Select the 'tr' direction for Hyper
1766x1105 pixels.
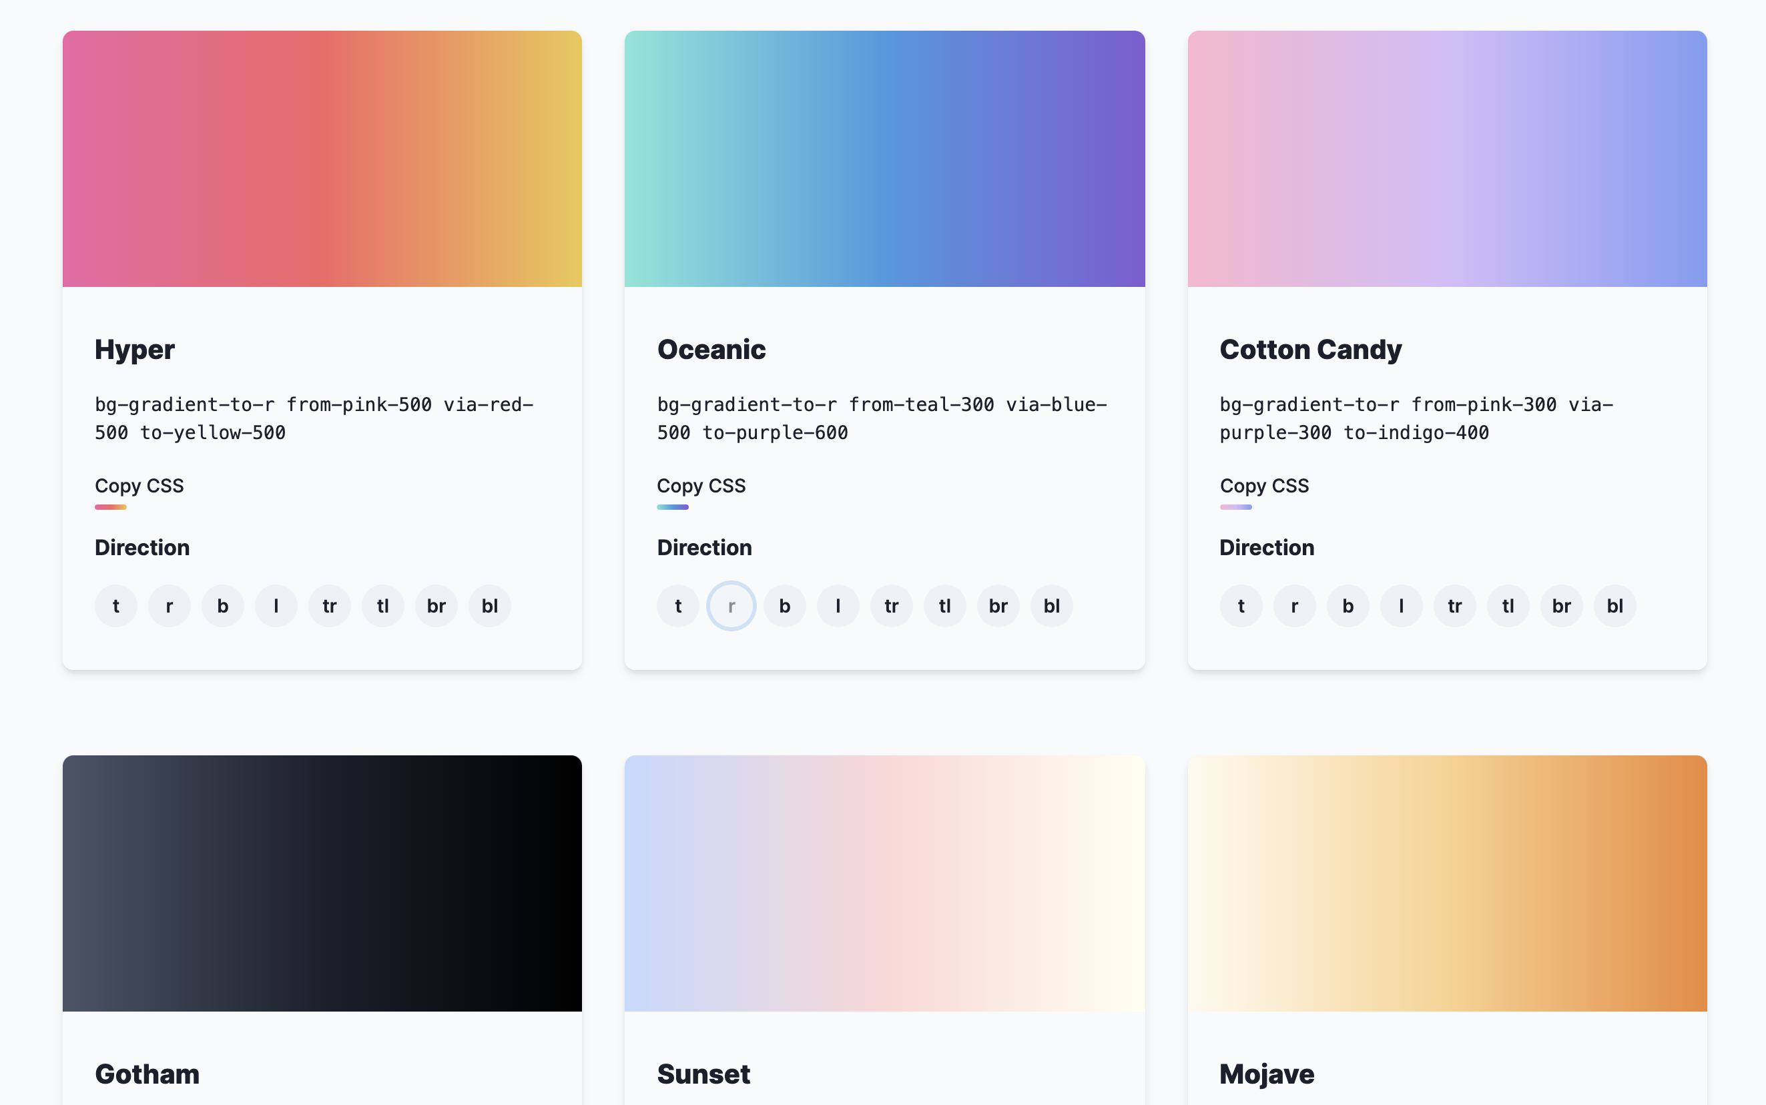click(329, 605)
